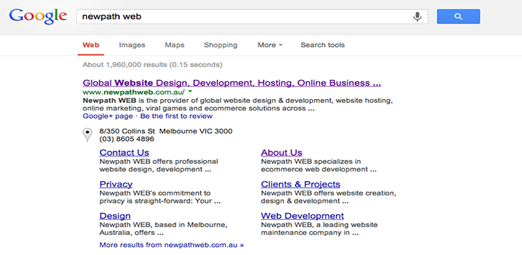Open the Shopping tab

(x=220, y=45)
